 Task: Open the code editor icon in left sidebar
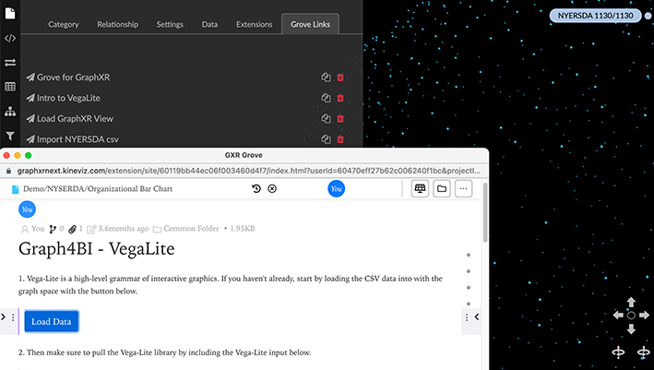point(10,38)
